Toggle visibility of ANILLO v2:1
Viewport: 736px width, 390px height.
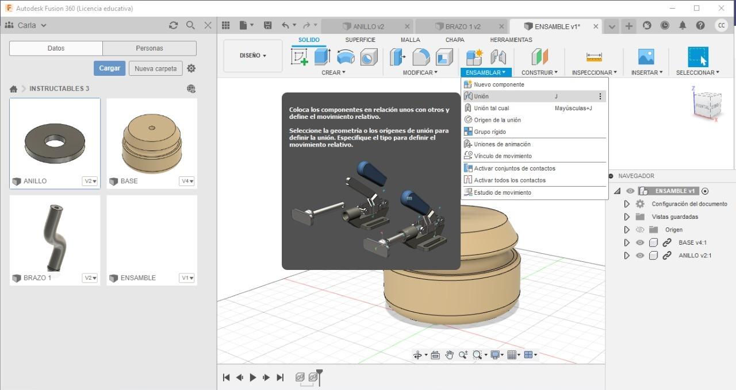pyautogui.click(x=640, y=256)
